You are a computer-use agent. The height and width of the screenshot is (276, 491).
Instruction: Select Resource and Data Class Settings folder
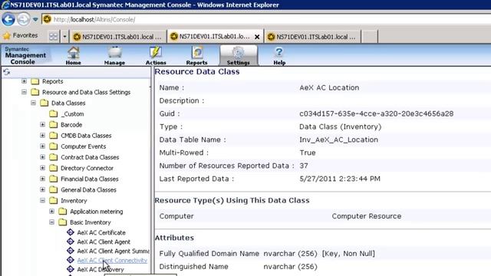click(x=86, y=92)
